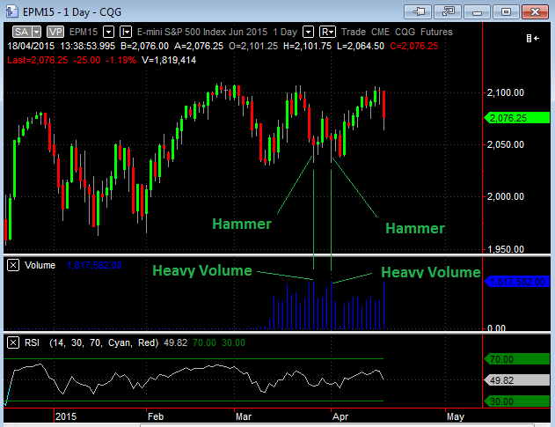Close the RSI study panel

[13, 342]
